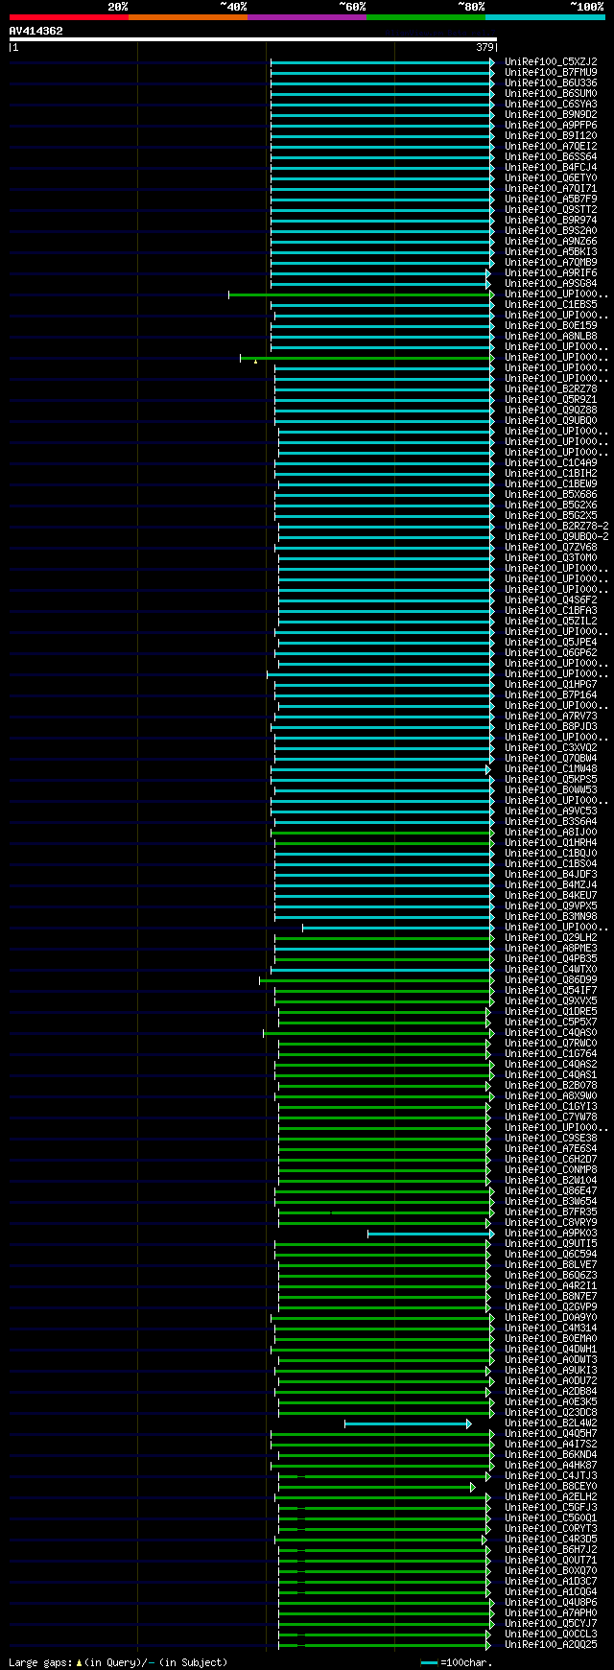This screenshot has width=614, height=1670.
Task: Select label UniRef100_Q5JPE4
Action: (x=551, y=643)
